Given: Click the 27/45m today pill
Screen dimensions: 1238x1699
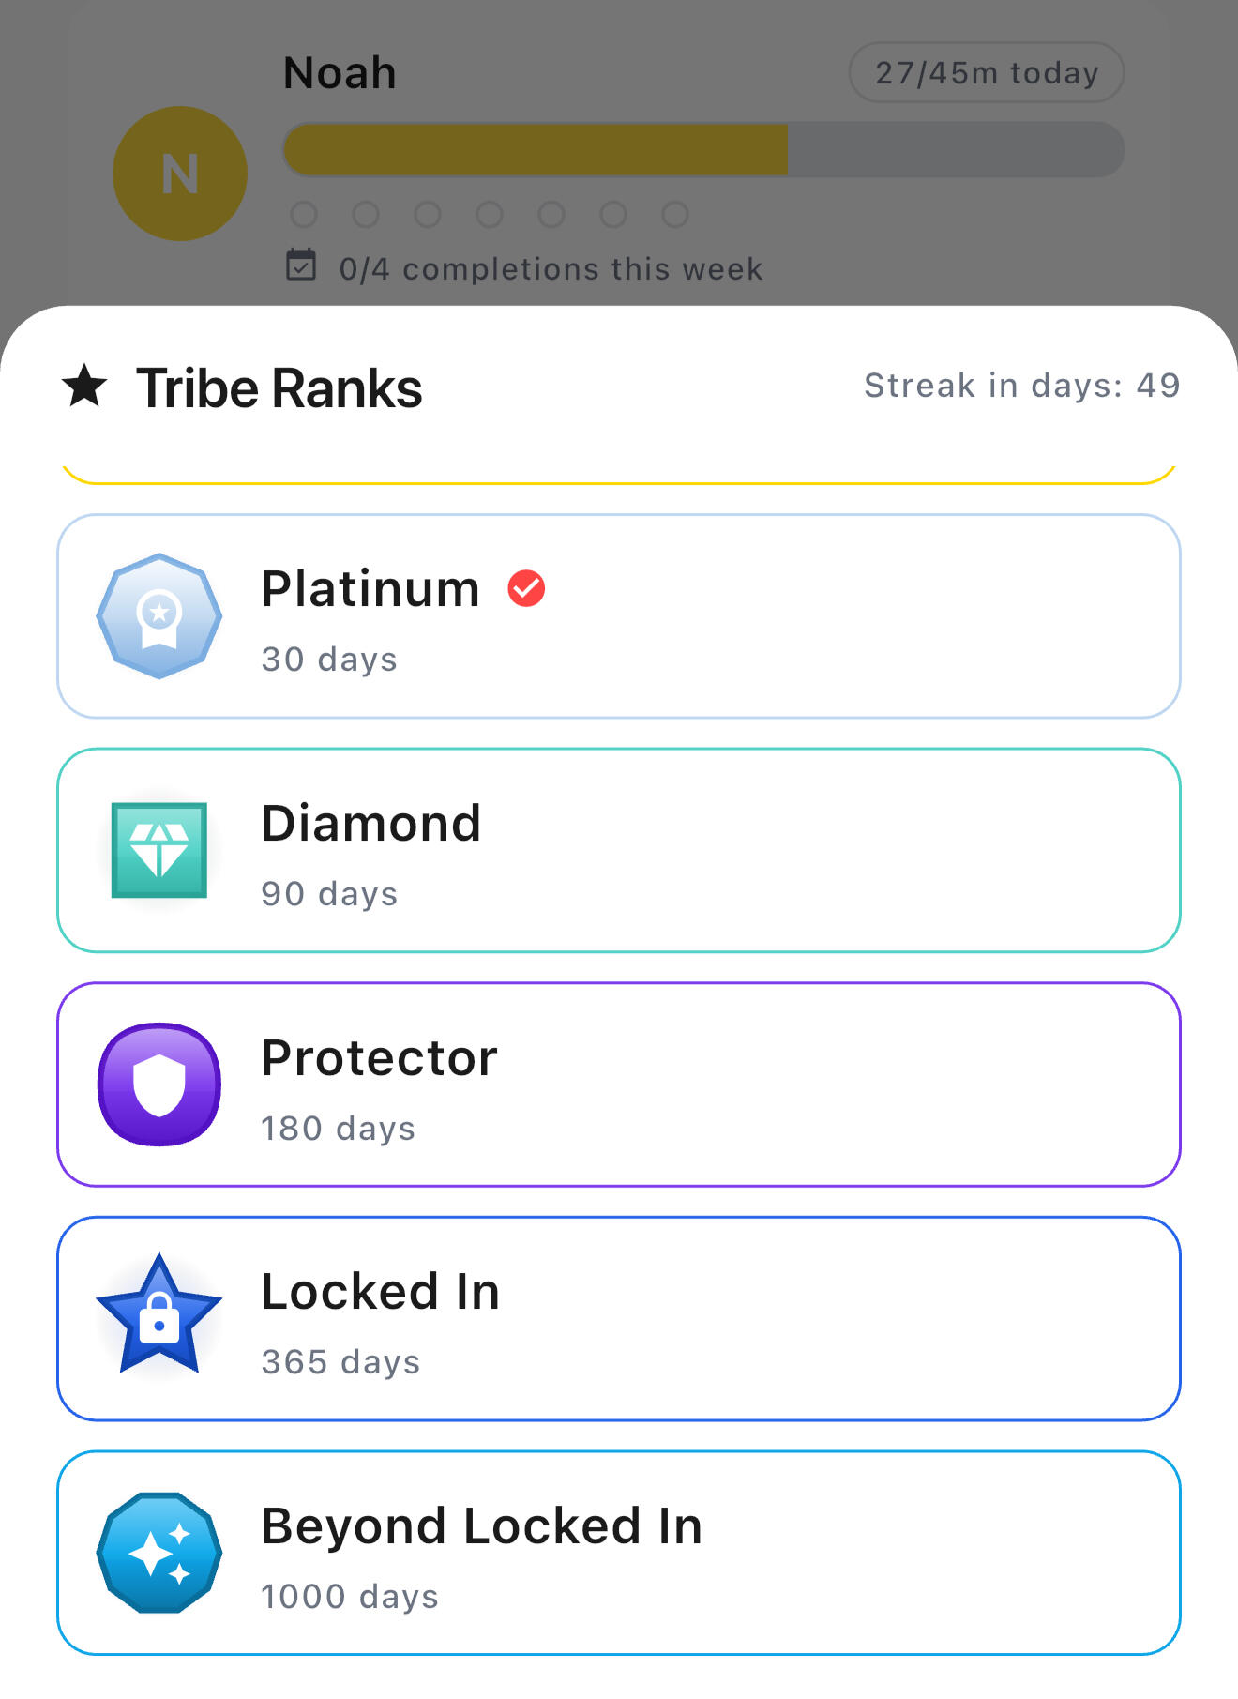Looking at the screenshot, I should (x=986, y=73).
